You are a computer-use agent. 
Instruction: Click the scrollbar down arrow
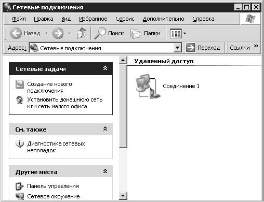point(123,196)
